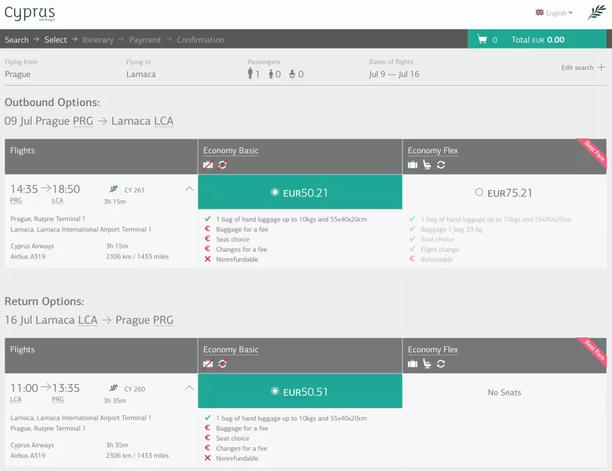Viewport: 612px width, 471px height.
Task: Click outbound Economy Flex baggage icon
Action: click(412, 165)
